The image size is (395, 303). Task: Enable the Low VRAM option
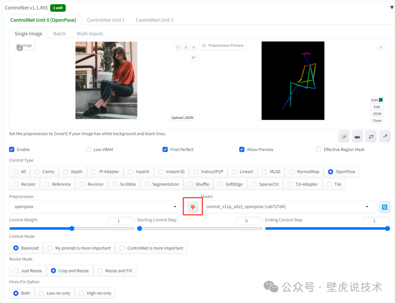click(x=88, y=149)
